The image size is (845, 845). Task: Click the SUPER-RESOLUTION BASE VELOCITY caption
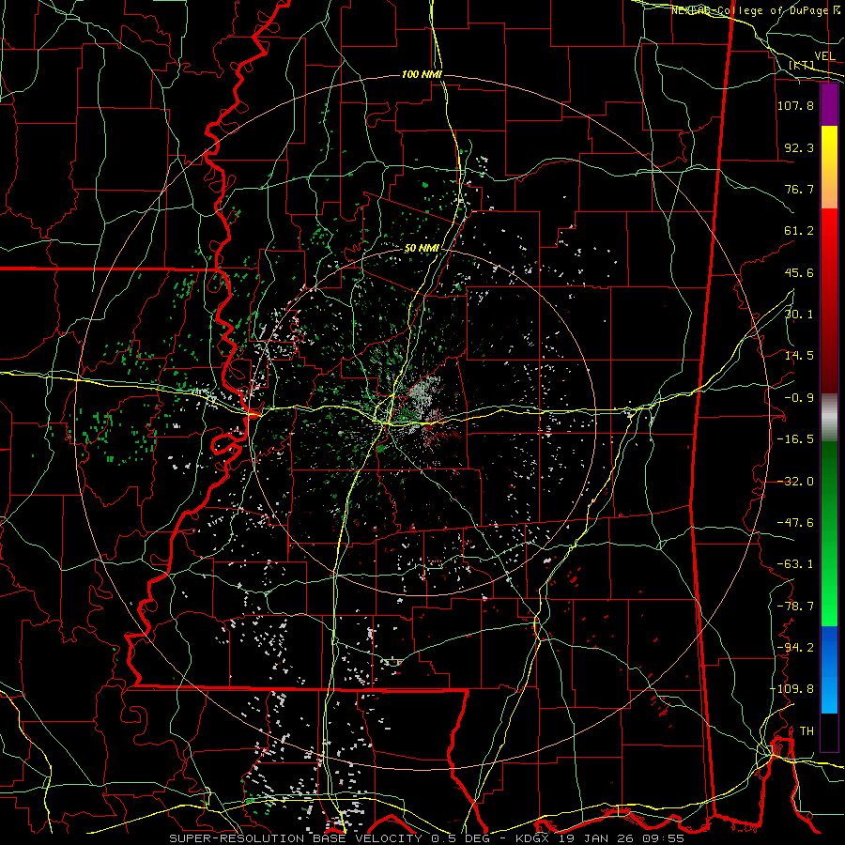pos(298,838)
